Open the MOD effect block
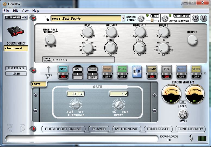 coord(181,69)
